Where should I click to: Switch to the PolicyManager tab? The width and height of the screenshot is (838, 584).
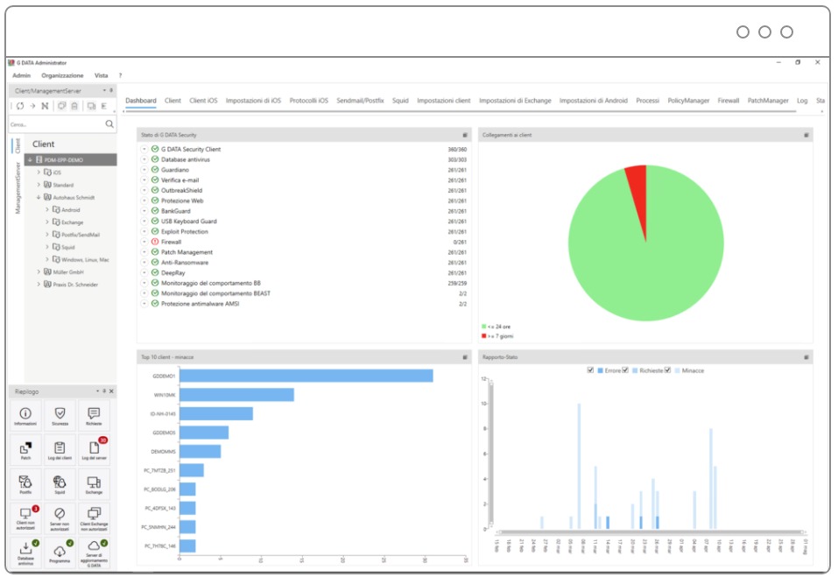688,101
